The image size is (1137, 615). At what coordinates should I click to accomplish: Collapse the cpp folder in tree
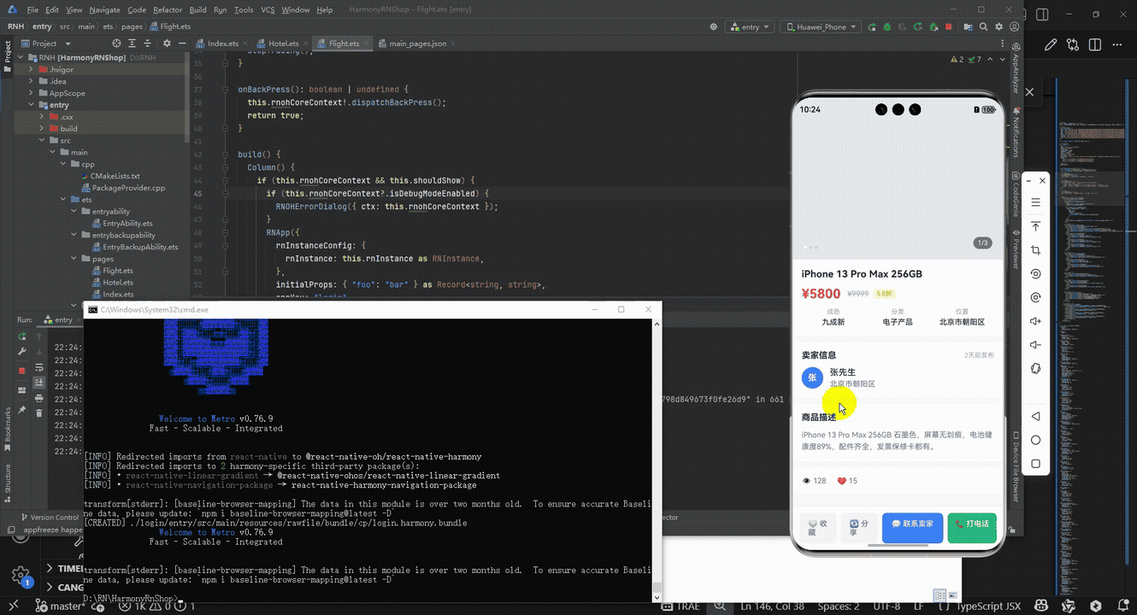[x=62, y=164]
